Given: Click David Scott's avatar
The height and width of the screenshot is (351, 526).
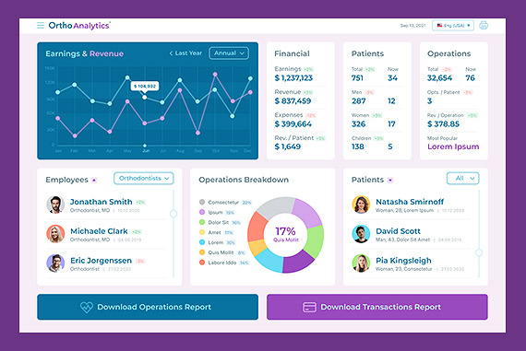Looking at the screenshot, I should pos(361,234).
